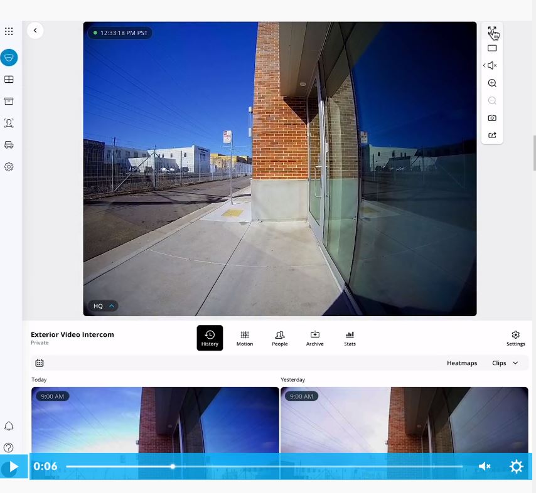536x493 pixels.
Task: Go back with the left arrow button
Action: [35, 30]
